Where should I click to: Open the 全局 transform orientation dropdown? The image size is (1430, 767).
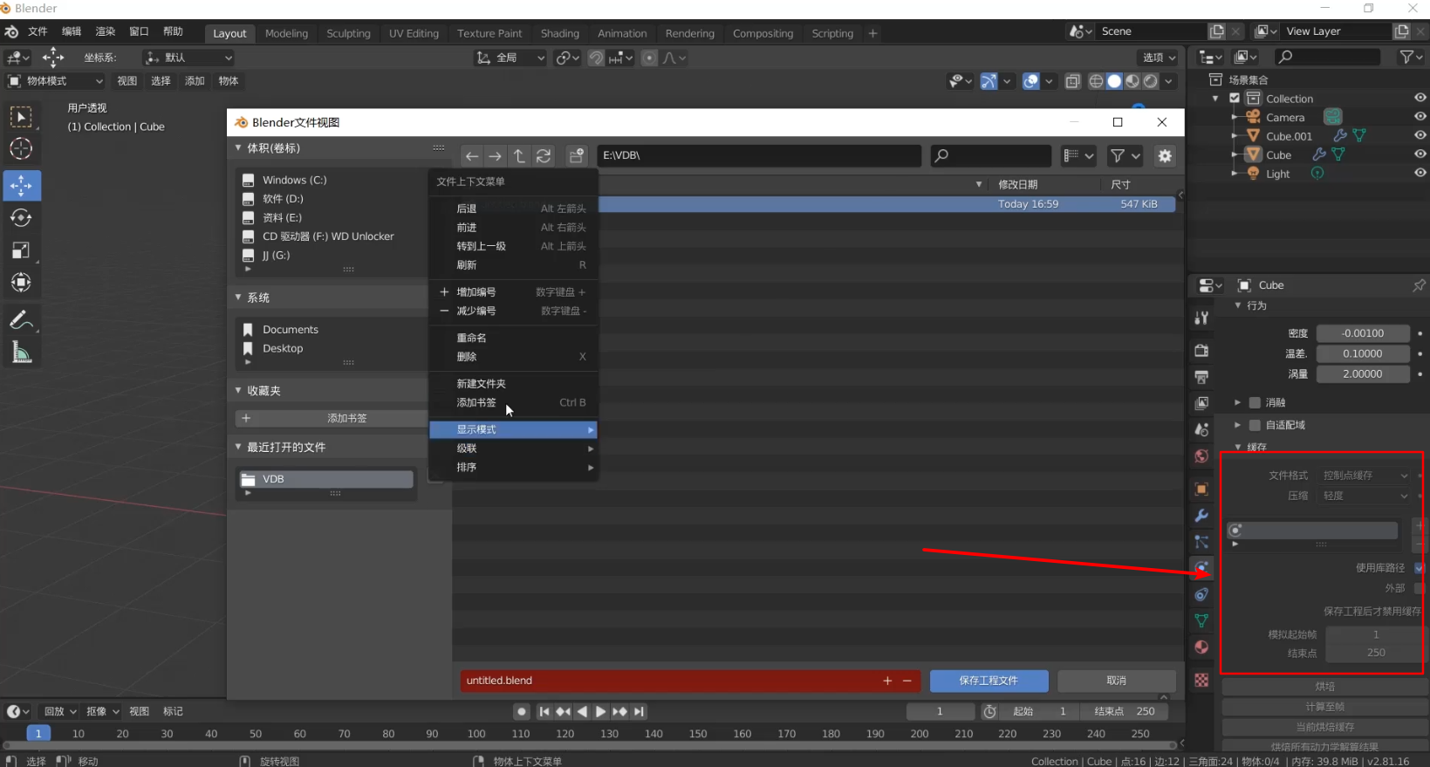[x=510, y=58]
